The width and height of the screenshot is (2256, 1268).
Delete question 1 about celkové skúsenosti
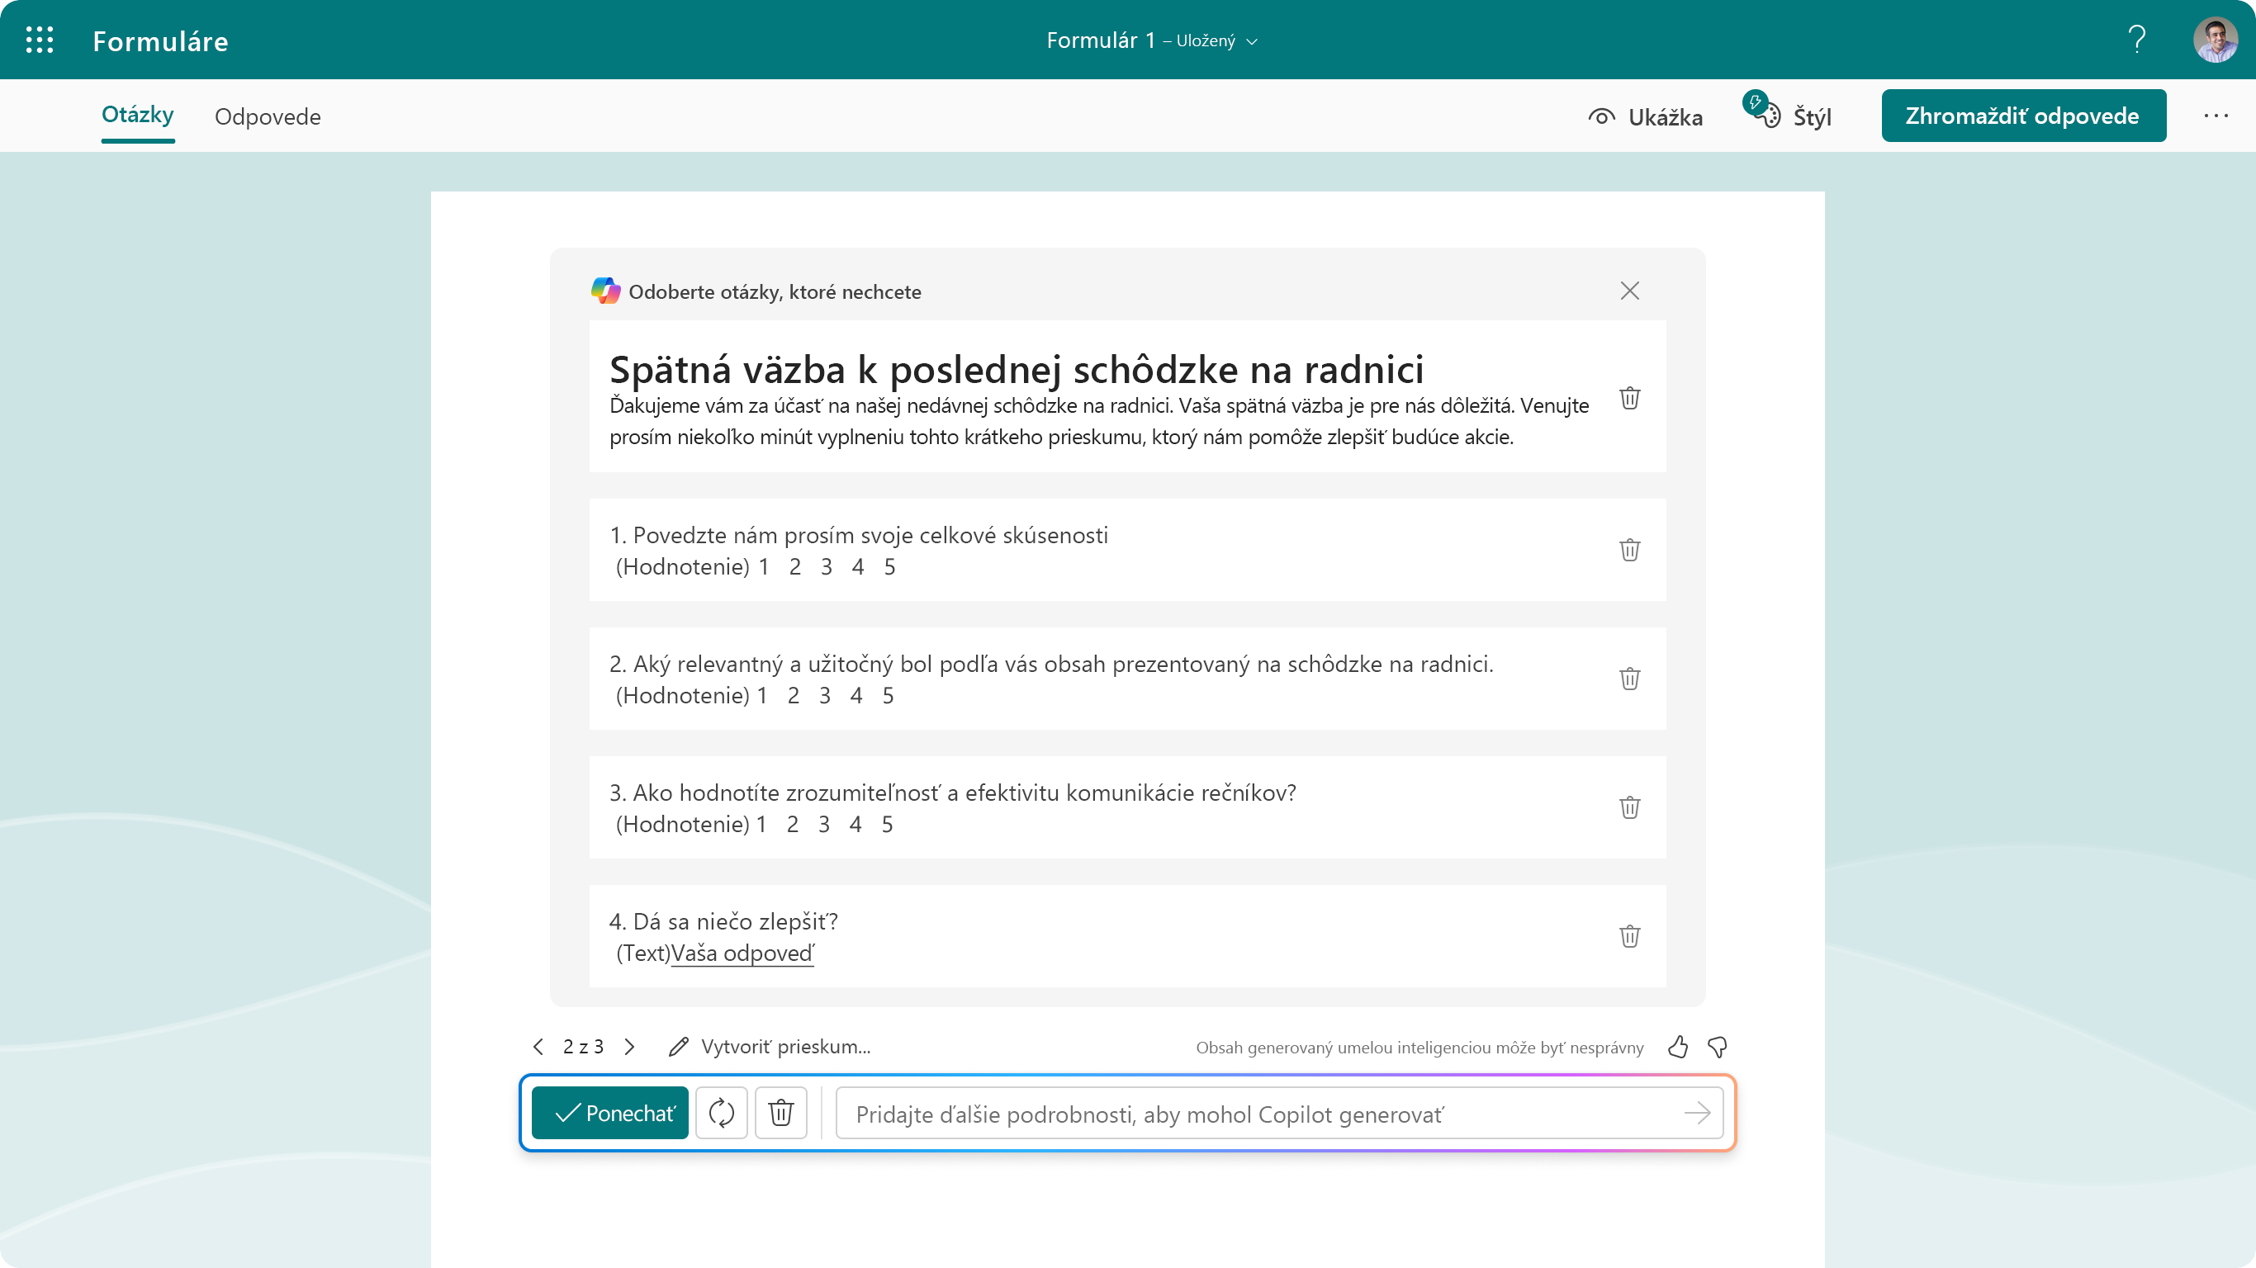pyautogui.click(x=1630, y=550)
